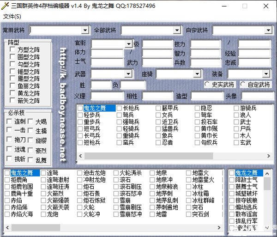
Task: Tick the 连弩 skill in bottom list
Action: click(43, 173)
